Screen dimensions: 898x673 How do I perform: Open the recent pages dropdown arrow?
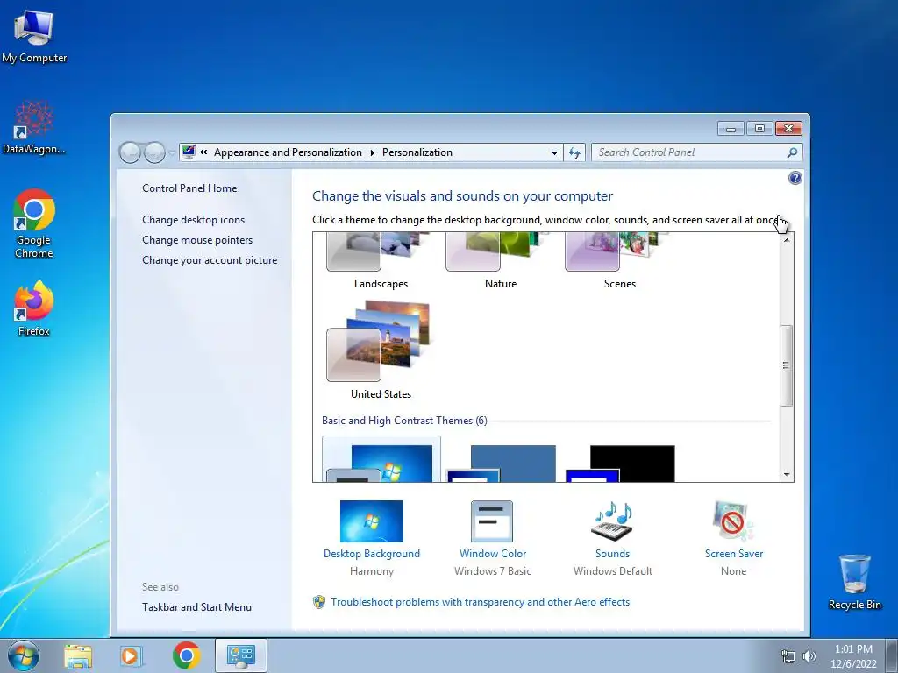pyautogui.click(x=171, y=153)
